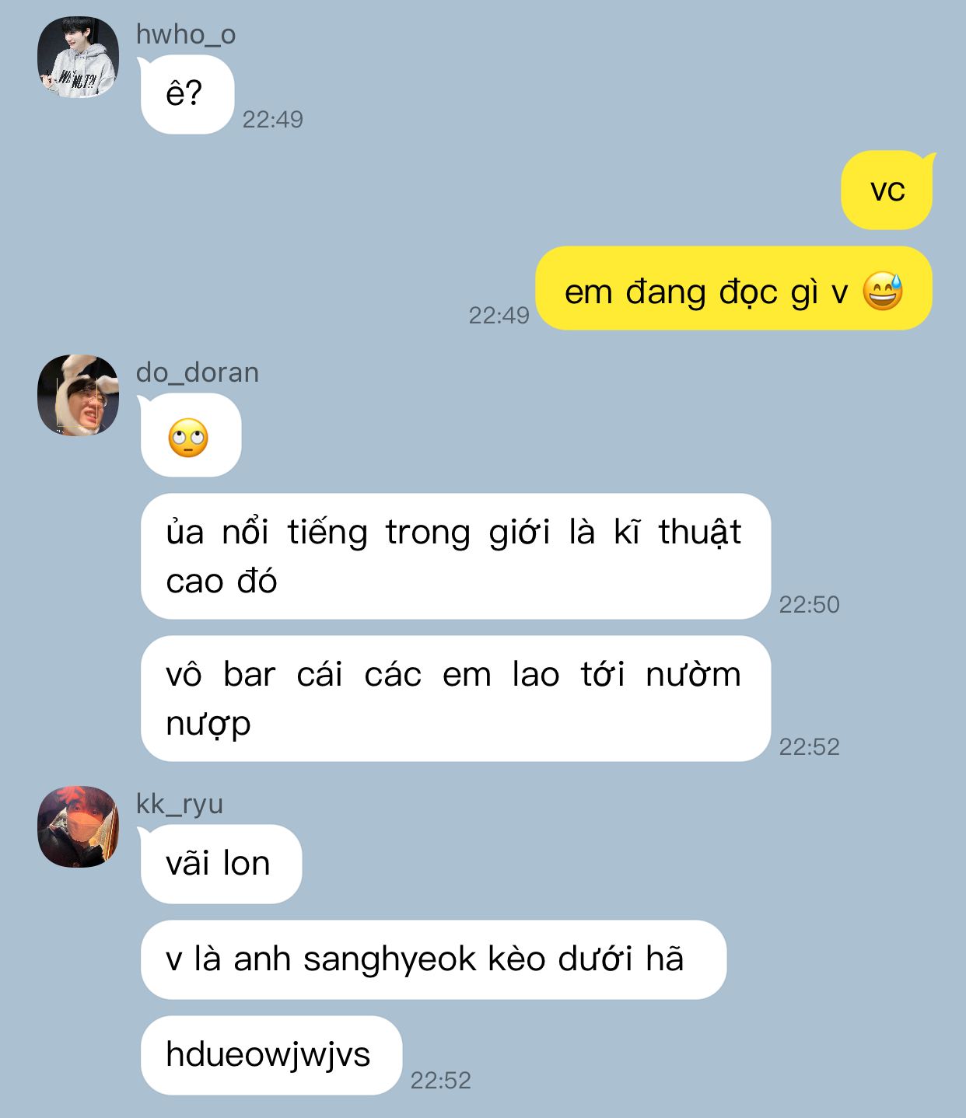The height and width of the screenshot is (1118, 966).
Task: Tap the rolling-eyes emoji message
Action: 191,435
